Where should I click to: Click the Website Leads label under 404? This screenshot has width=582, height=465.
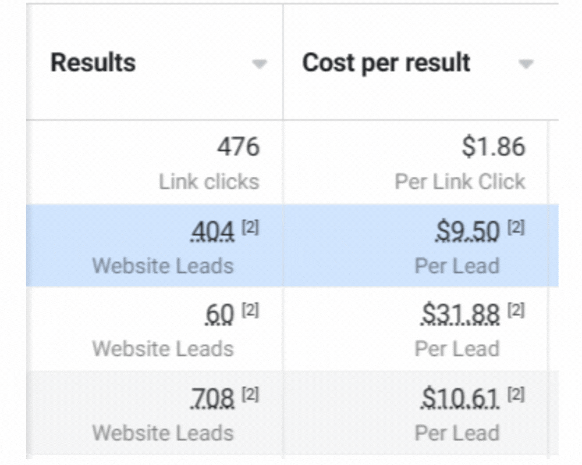[163, 266]
